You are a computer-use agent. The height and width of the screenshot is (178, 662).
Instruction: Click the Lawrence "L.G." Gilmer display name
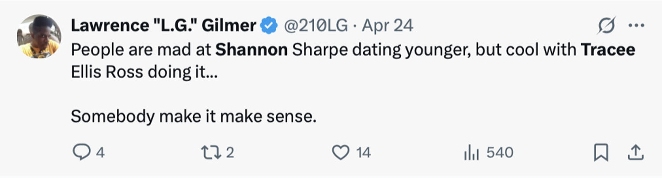163,27
